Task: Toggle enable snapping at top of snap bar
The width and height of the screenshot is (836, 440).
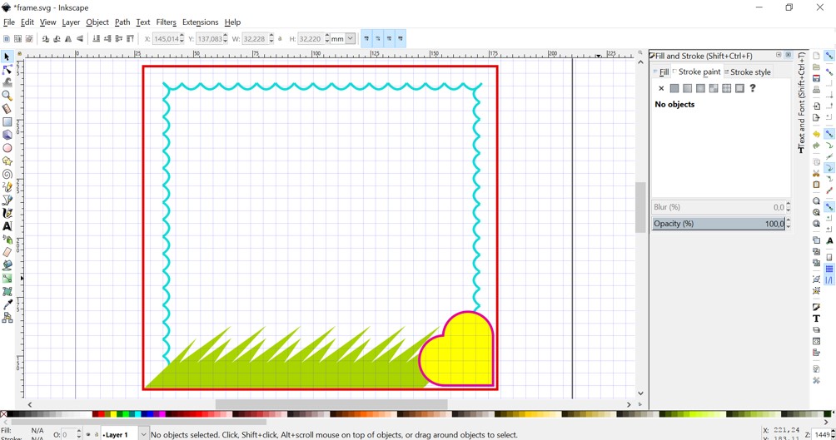Action: [829, 56]
